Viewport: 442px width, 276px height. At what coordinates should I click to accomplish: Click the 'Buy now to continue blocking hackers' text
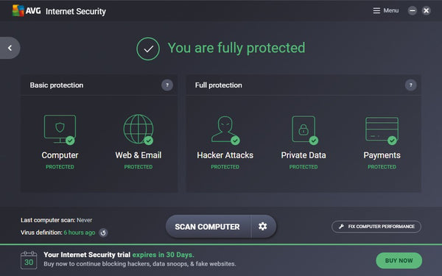point(140,264)
